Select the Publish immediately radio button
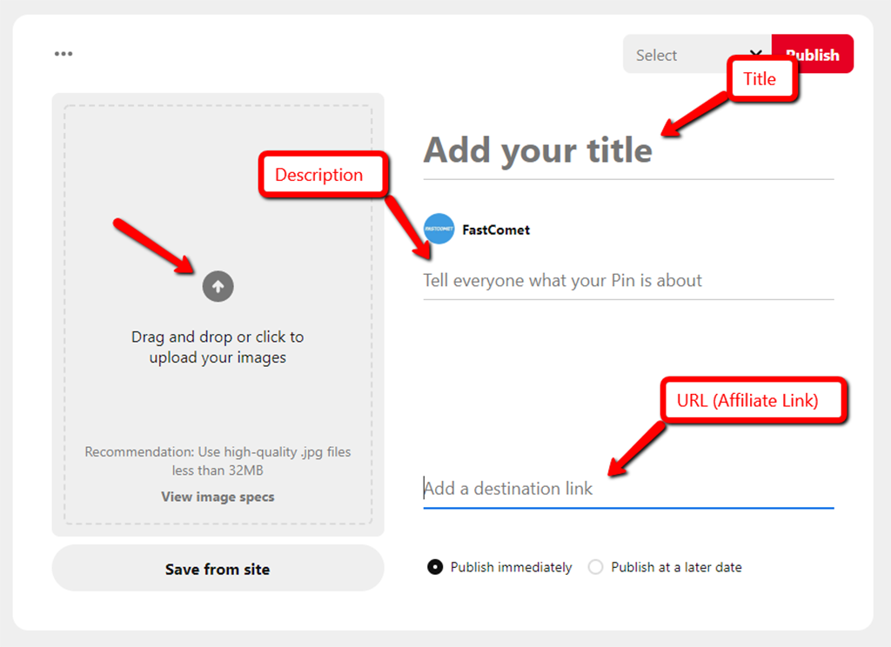 click(x=435, y=567)
